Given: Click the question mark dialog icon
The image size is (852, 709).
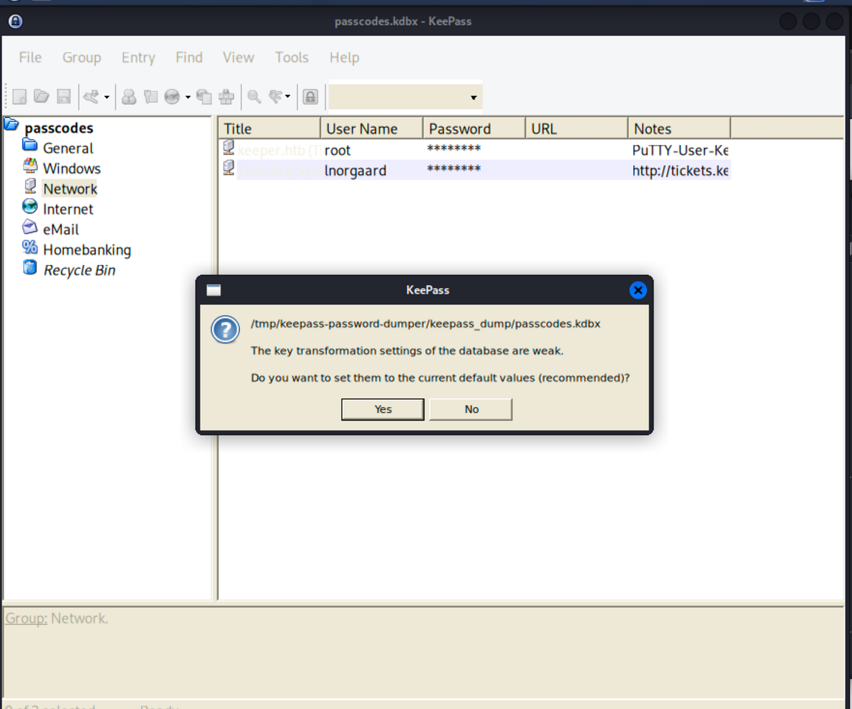Looking at the screenshot, I should (225, 330).
